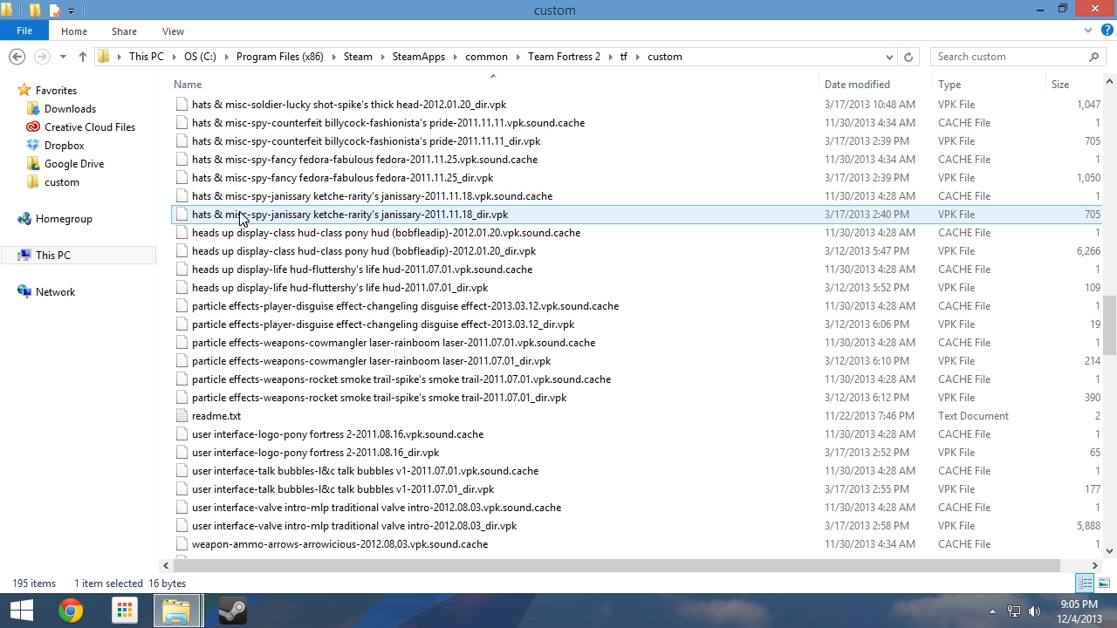This screenshot has height=628, width=1117.
Task: Click OS (C:) in the address breadcrumb
Action: [x=200, y=57]
